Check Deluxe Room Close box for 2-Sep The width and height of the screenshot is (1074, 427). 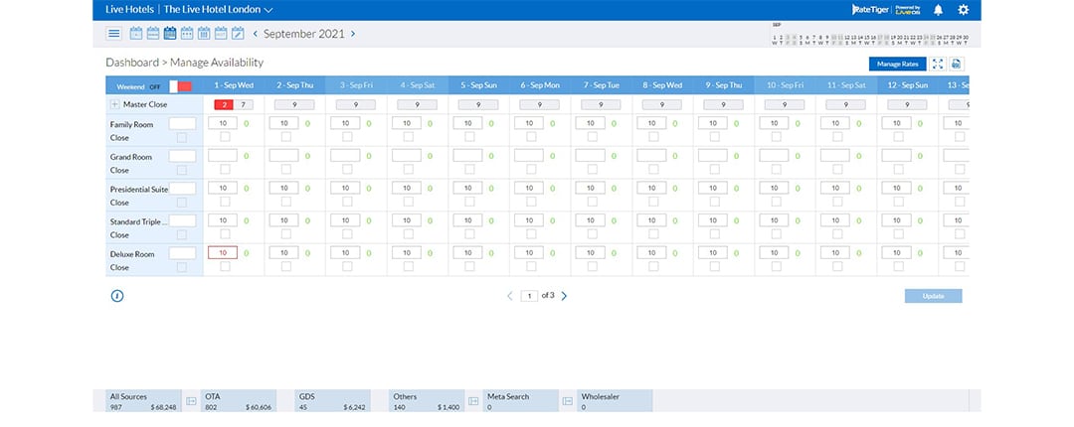pyautogui.click(x=285, y=267)
